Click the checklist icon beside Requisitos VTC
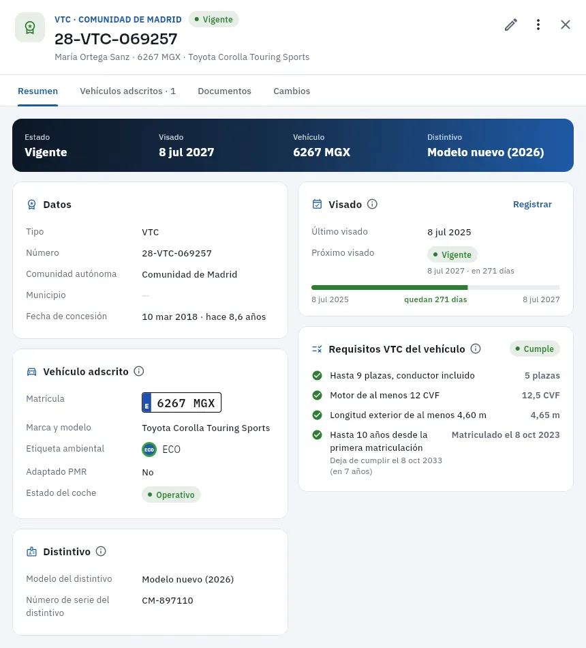 [x=317, y=349]
